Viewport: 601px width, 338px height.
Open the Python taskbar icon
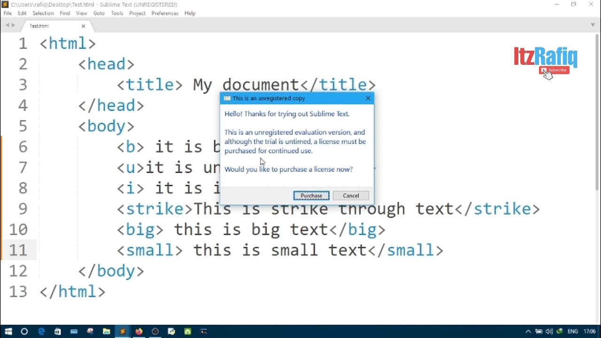point(171,331)
